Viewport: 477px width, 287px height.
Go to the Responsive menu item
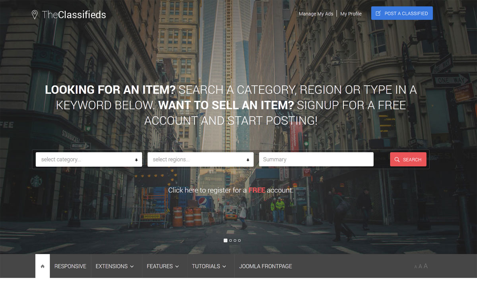70,266
